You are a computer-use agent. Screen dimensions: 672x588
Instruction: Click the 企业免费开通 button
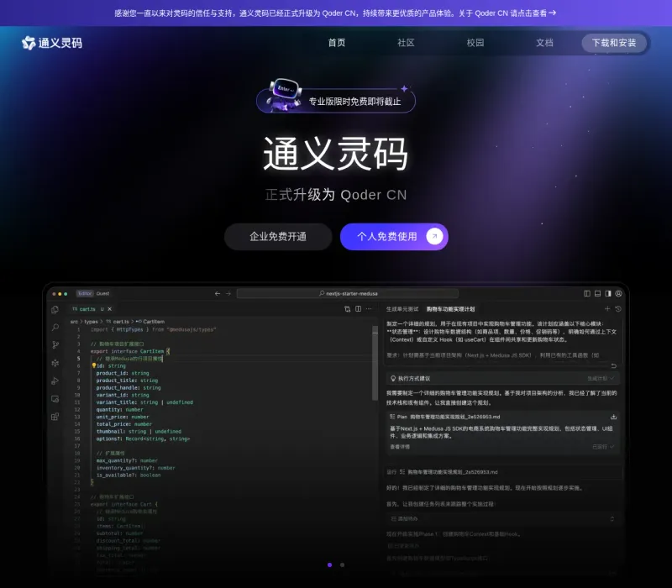pyautogui.click(x=278, y=237)
